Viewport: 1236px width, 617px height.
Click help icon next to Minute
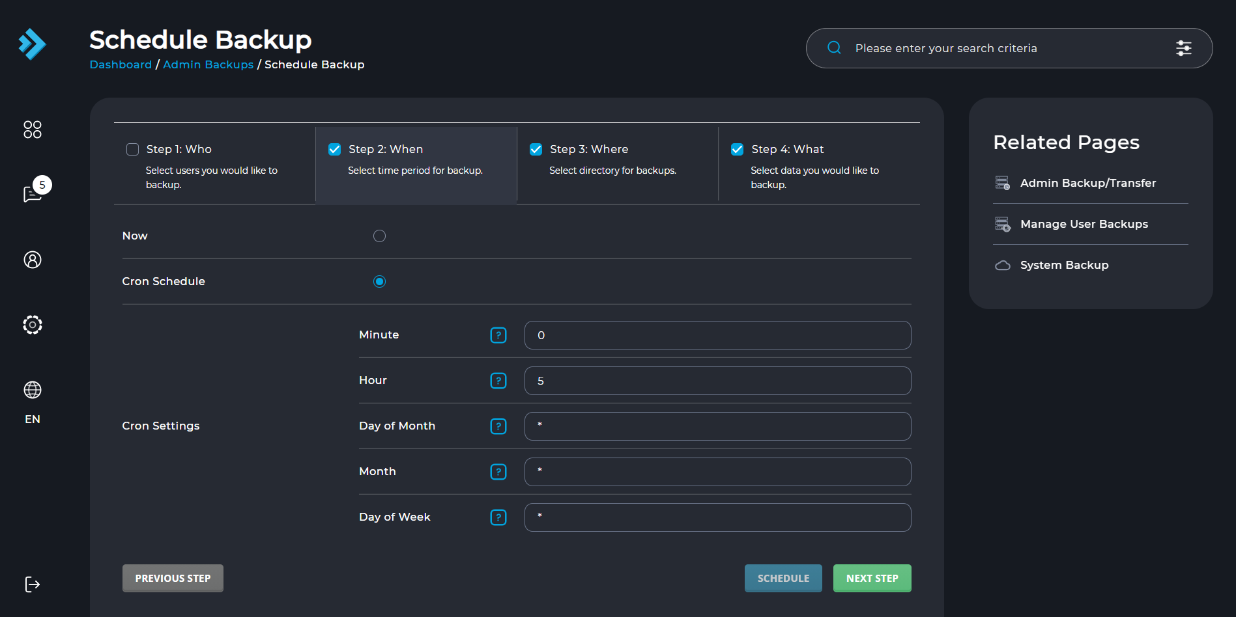click(x=498, y=335)
